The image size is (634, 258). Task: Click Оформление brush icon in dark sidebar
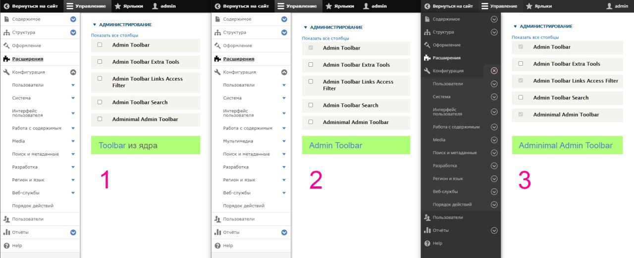pyautogui.click(x=427, y=45)
